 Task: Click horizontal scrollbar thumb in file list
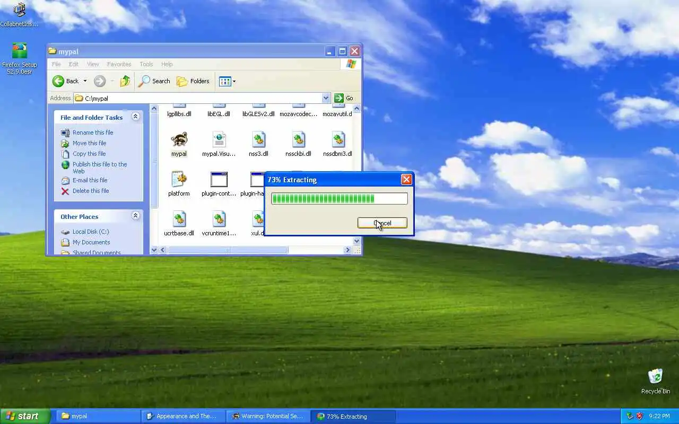pos(228,250)
